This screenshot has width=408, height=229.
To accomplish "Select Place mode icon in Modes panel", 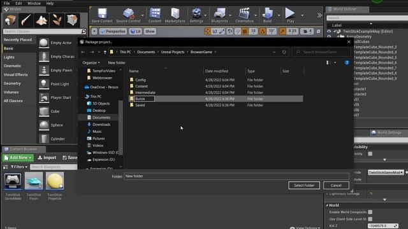I will pyautogui.click(x=10, y=20).
